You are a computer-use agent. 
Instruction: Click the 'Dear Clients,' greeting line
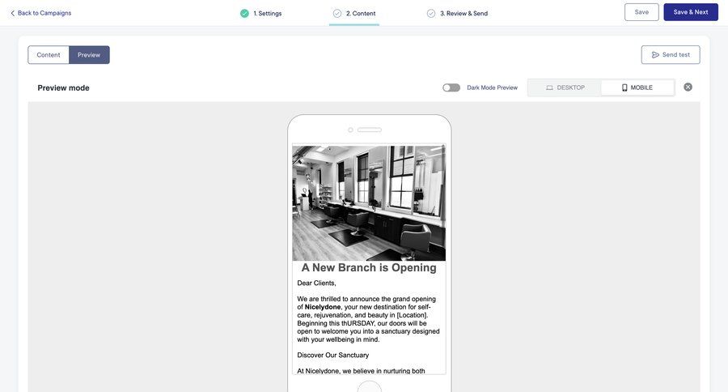tap(316, 283)
